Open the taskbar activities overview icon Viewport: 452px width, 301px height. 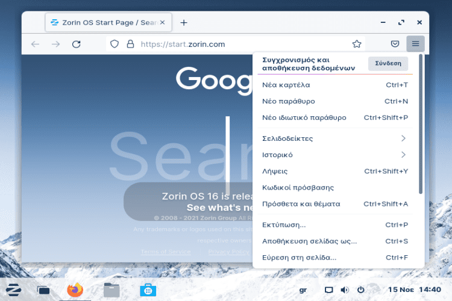pos(43,290)
